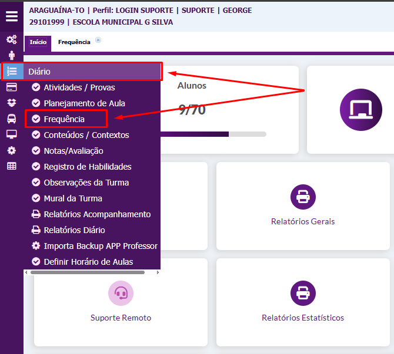This screenshot has width=394, height=354.
Task: Click the gears icon in the sidebar
Action: click(11, 39)
